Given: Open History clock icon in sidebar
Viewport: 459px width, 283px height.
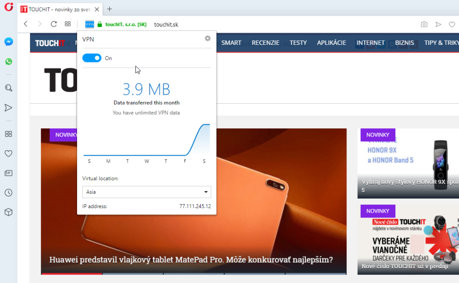Looking at the screenshot, I should 9,193.
